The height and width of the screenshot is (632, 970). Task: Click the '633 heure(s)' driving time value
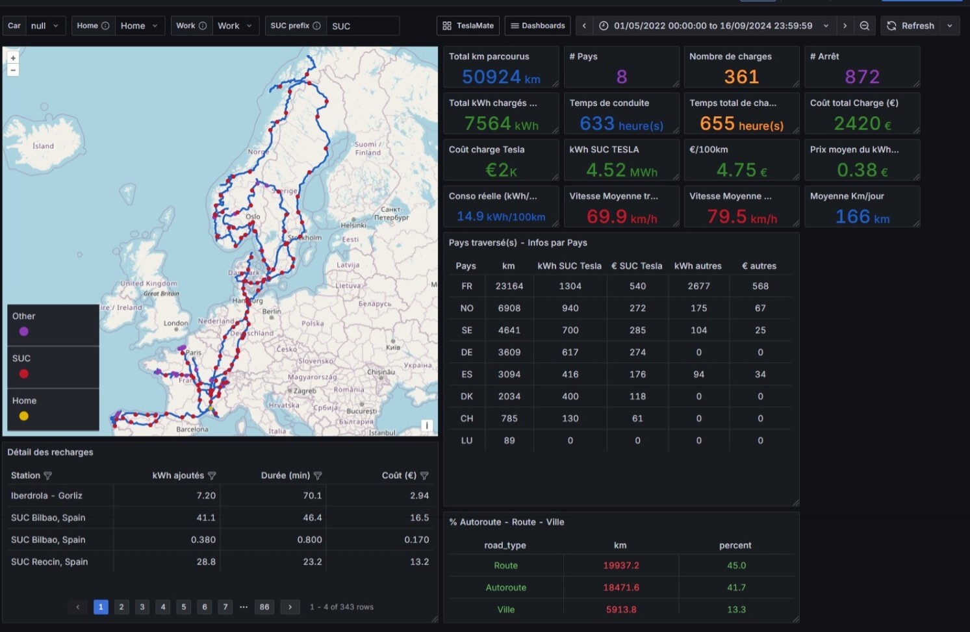(622, 123)
